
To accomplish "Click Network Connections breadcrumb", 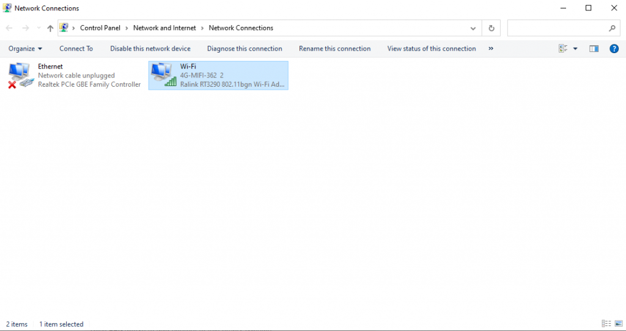I will [241, 28].
